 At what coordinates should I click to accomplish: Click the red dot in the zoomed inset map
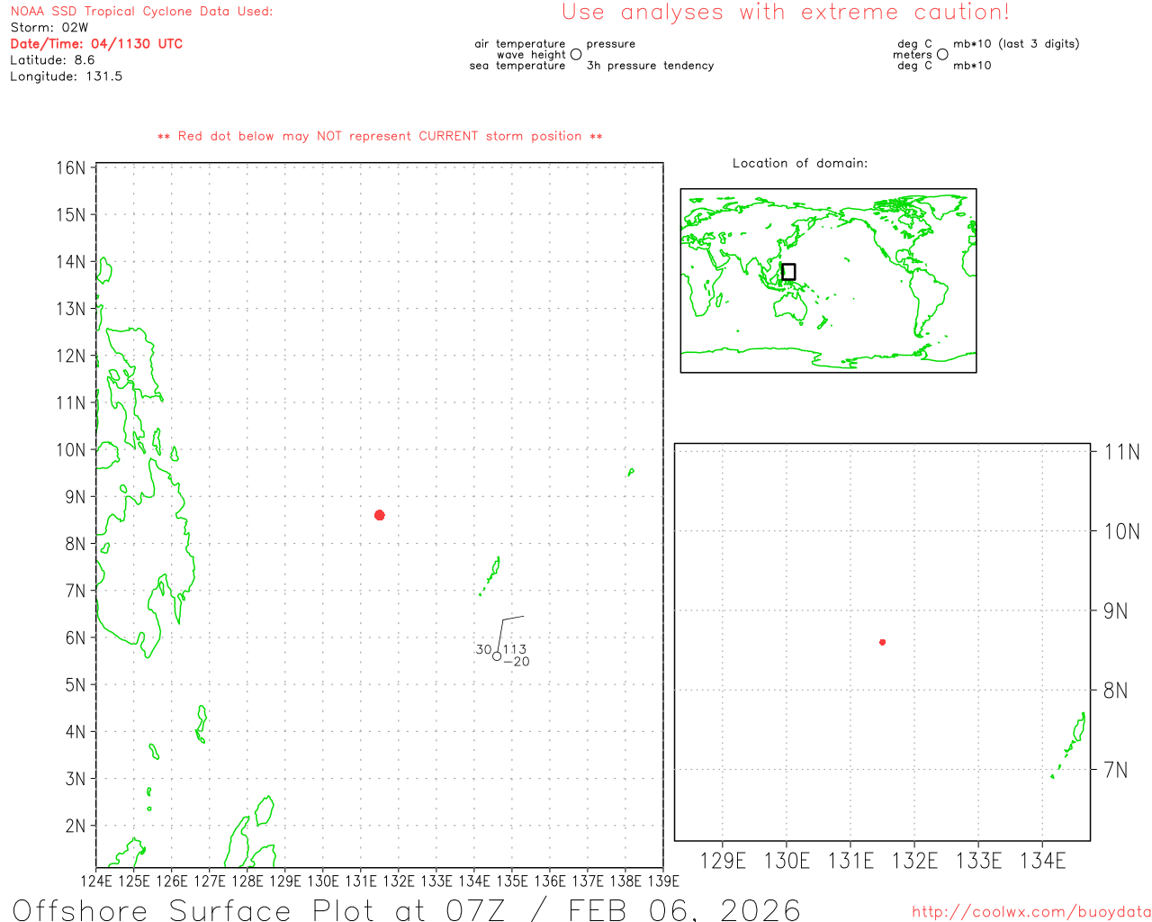[x=883, y=642]
